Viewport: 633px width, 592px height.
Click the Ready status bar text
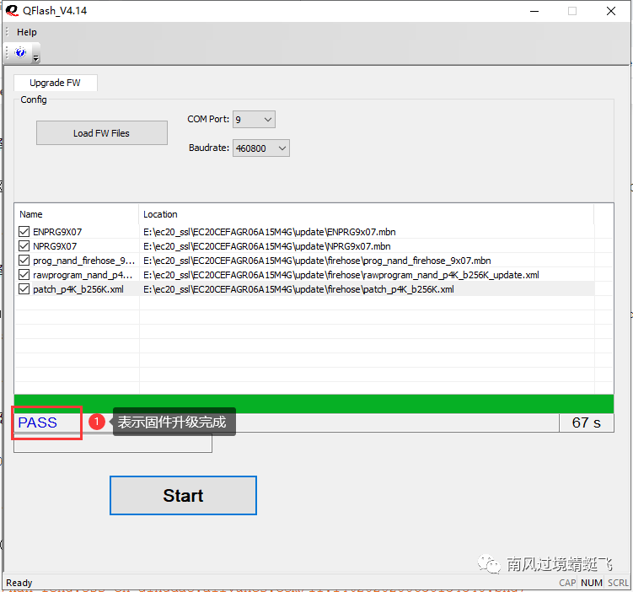coord(19,583)
